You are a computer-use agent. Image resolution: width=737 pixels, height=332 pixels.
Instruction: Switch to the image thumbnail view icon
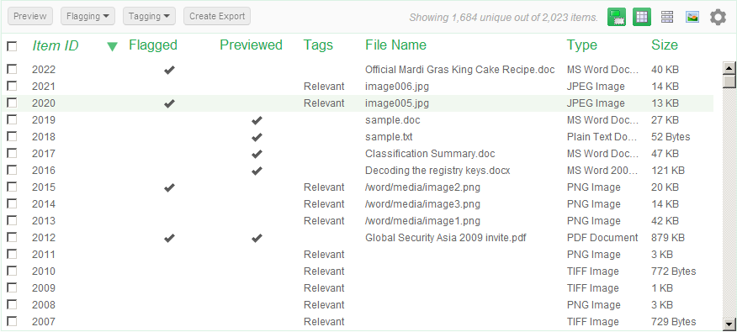692,18
